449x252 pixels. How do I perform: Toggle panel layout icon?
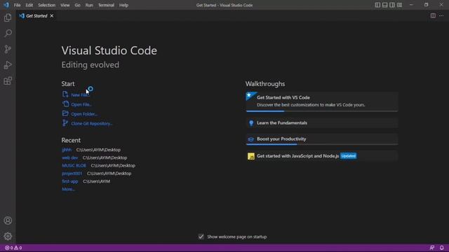385,5
